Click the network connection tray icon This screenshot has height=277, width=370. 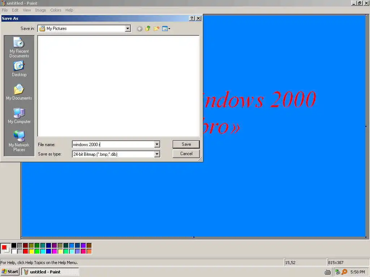tap(337, 272)
